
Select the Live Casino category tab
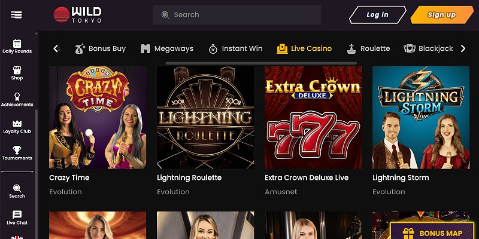[x=304, y=48]
